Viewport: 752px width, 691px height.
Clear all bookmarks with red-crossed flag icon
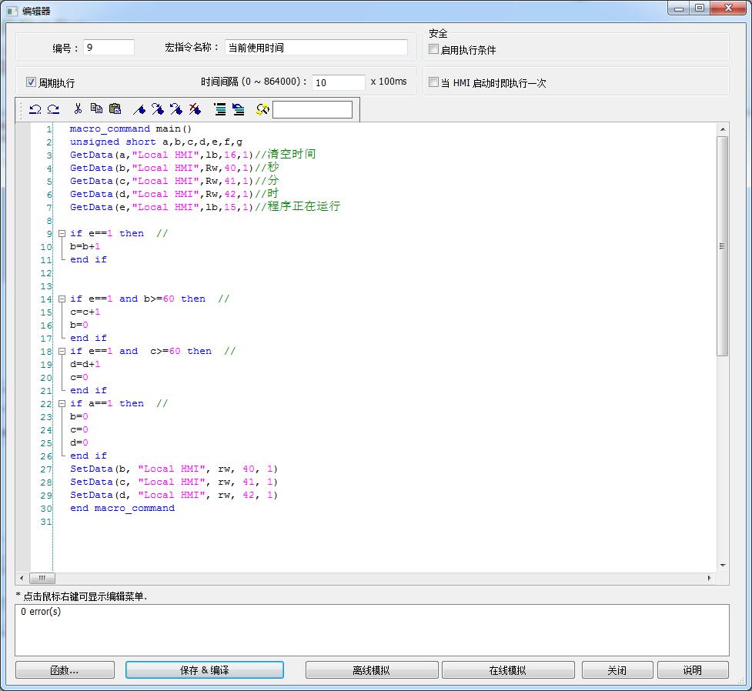pyautogui.click(x=195, y=109)
